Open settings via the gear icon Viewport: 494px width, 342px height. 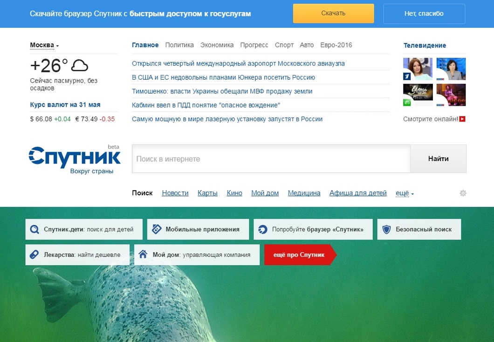click(x=463, y=193)
